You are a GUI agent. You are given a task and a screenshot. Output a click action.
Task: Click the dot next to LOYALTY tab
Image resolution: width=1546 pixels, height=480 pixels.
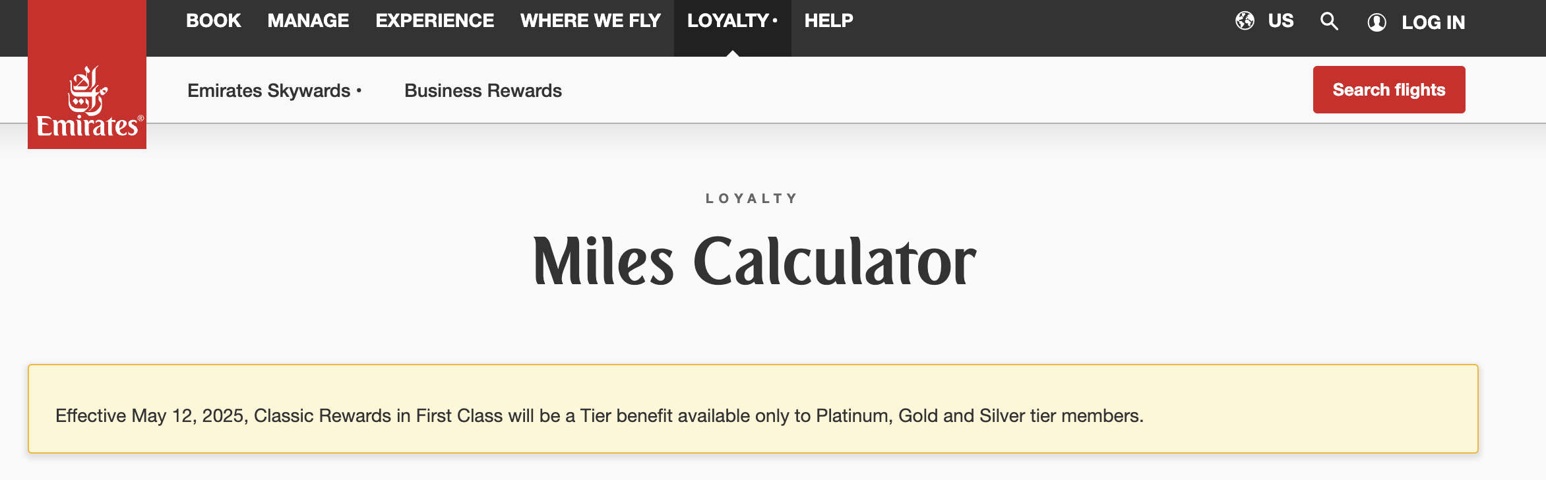pos(775,20)
